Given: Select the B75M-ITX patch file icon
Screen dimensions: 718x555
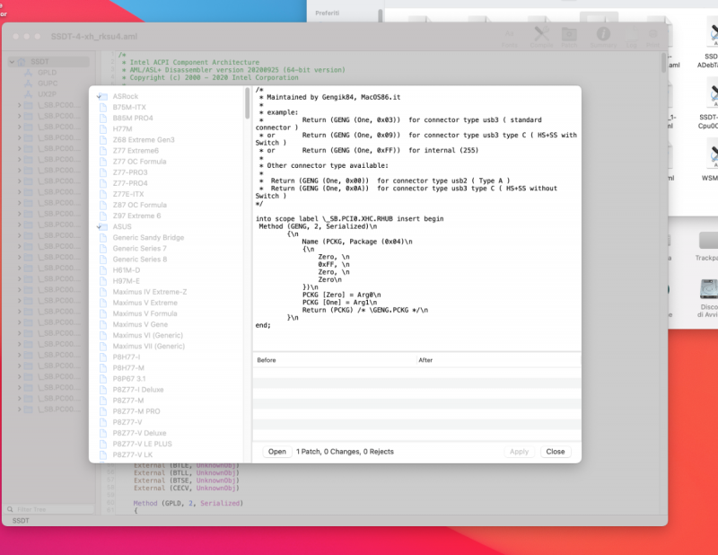Looking at the screenshot, I should pyautogui.click(x=103, y=107).
